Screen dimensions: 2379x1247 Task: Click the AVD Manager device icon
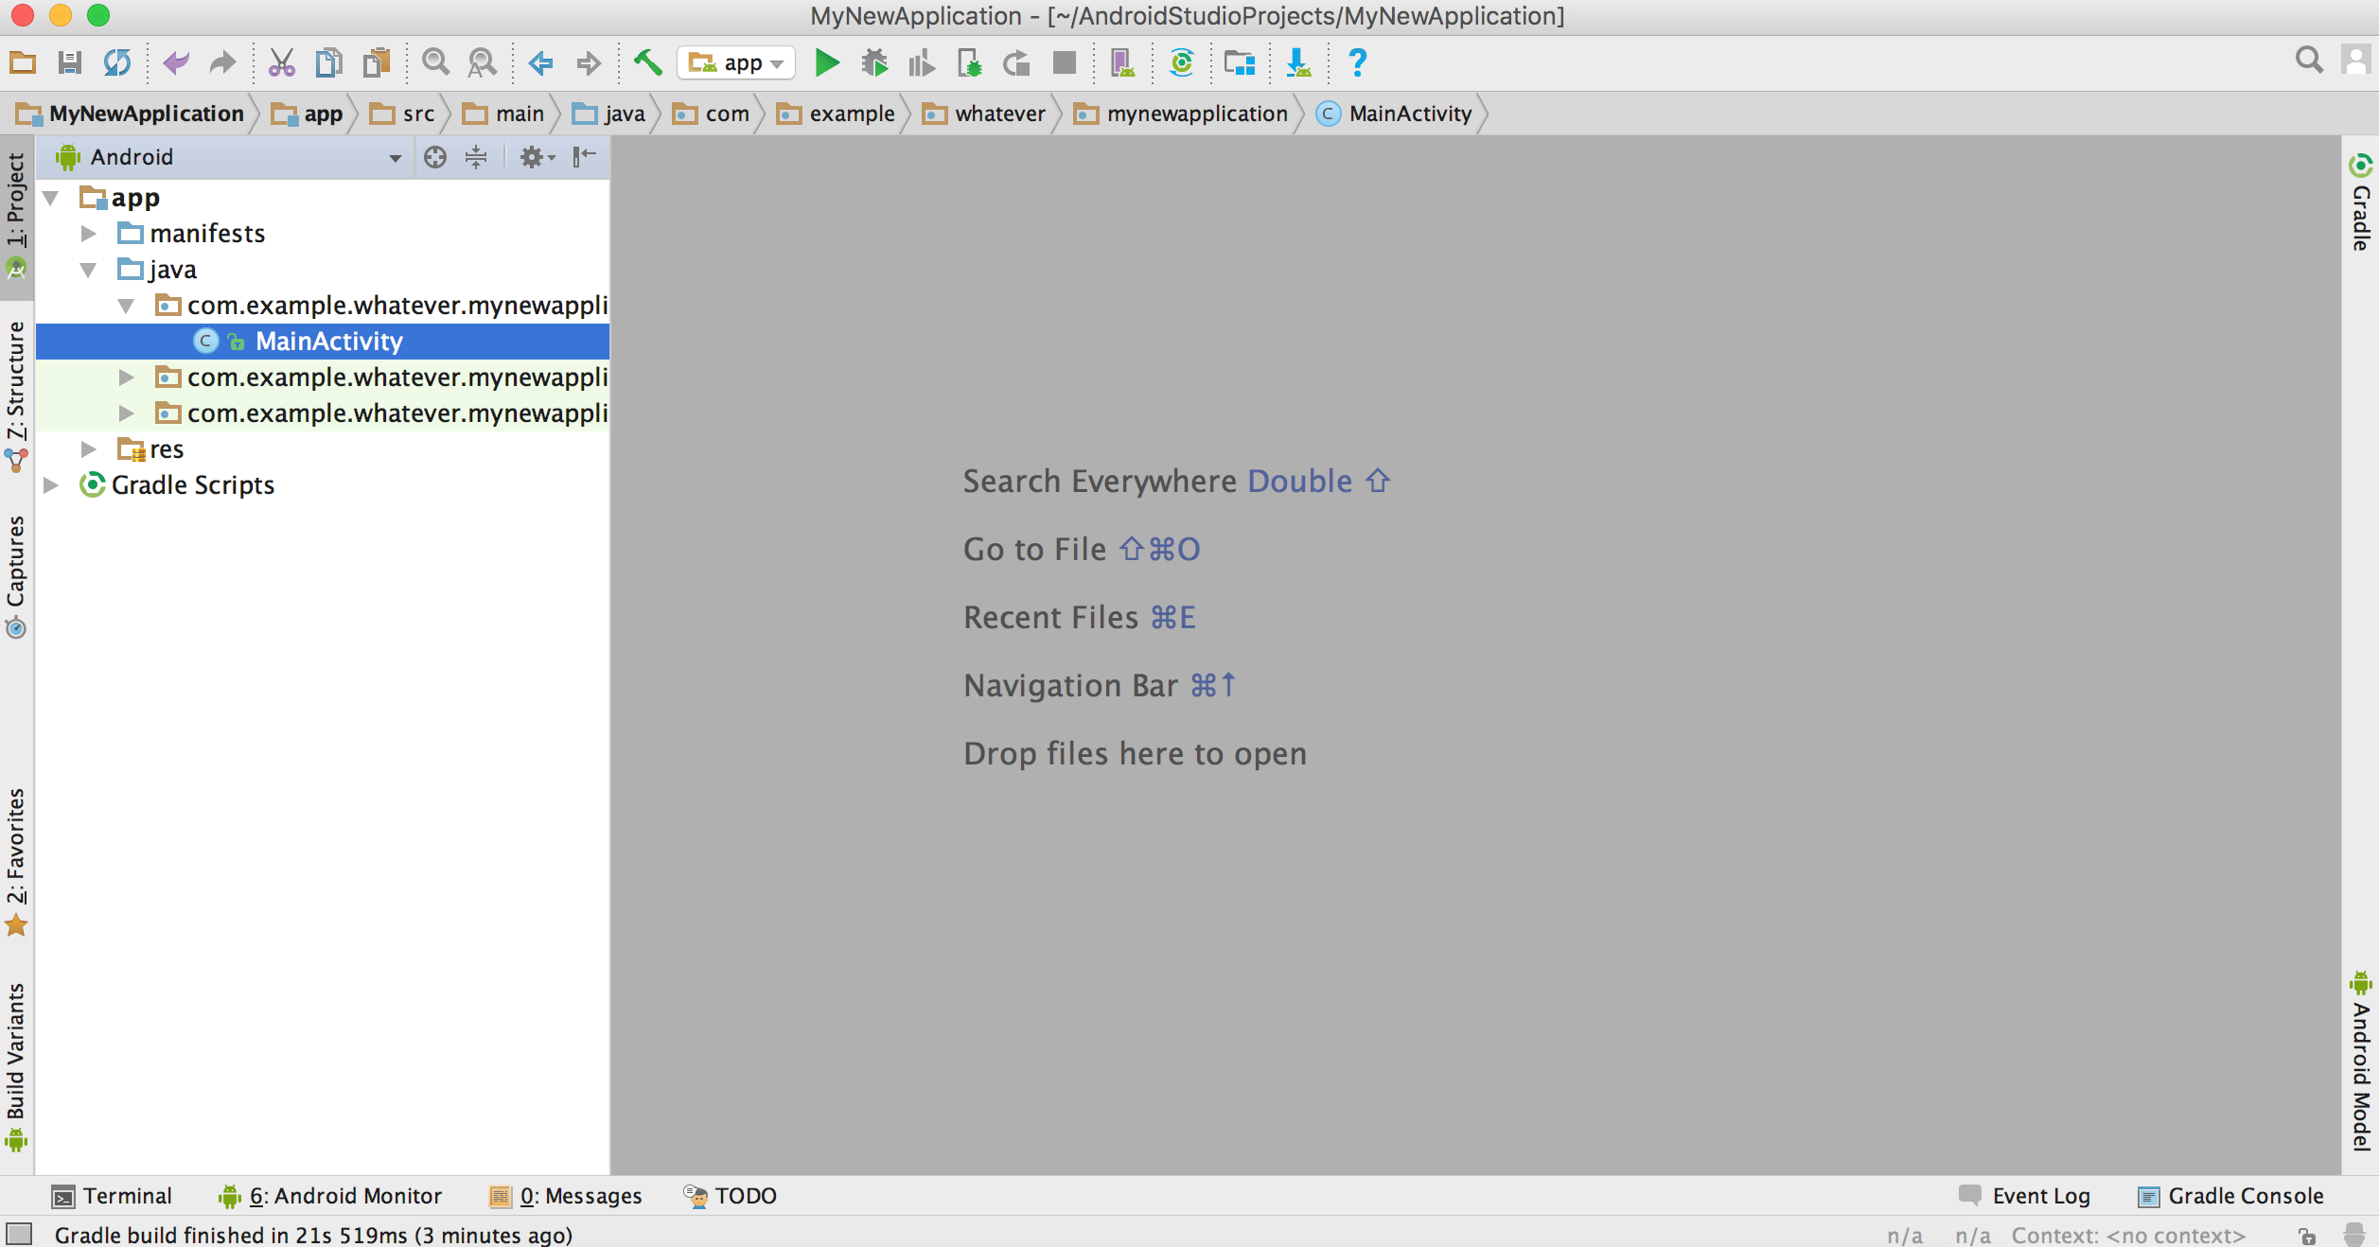coord(1123,62)
